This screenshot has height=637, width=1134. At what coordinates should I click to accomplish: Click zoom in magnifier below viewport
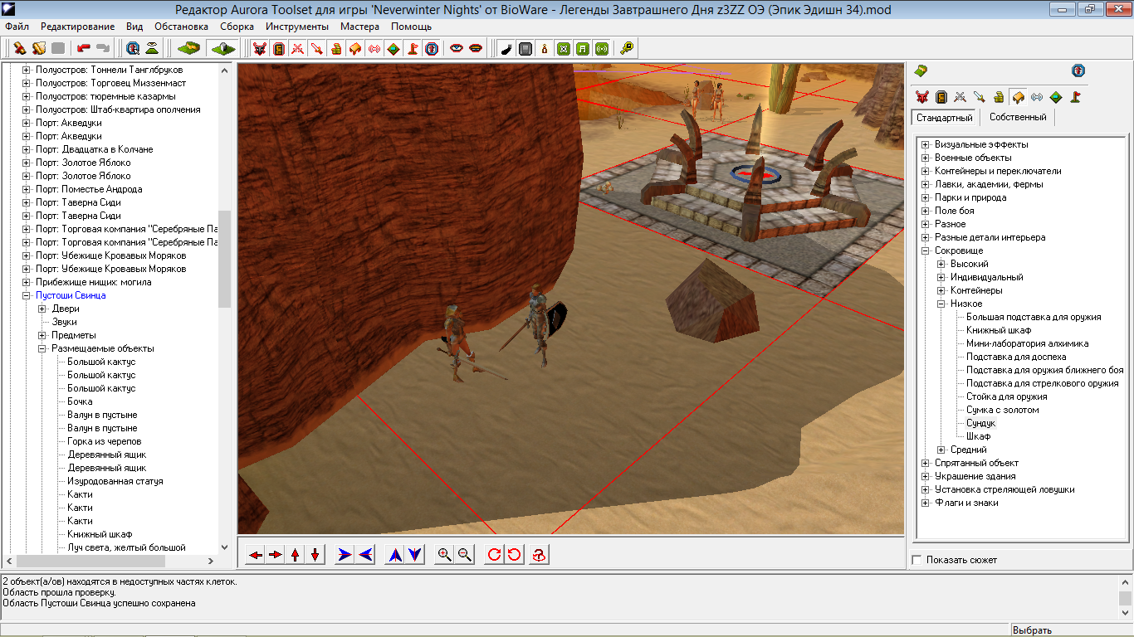pyautogui.click(x=445, y=555)
